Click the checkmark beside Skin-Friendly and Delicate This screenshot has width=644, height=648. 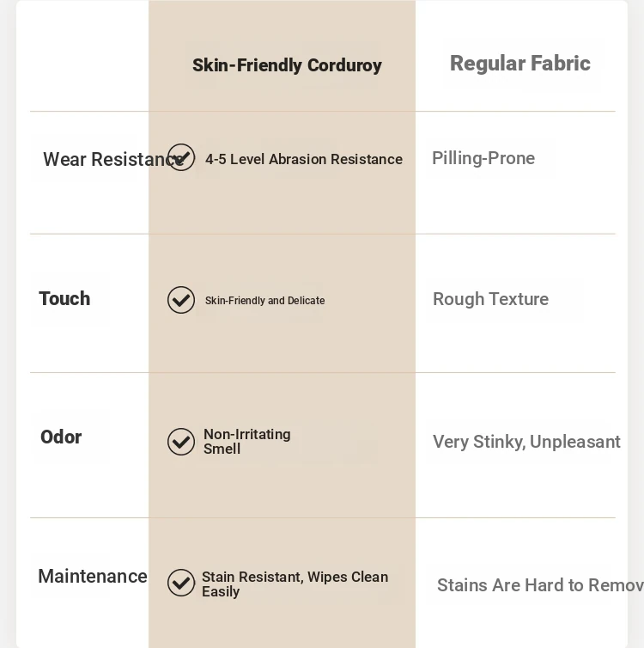(181, 300)
